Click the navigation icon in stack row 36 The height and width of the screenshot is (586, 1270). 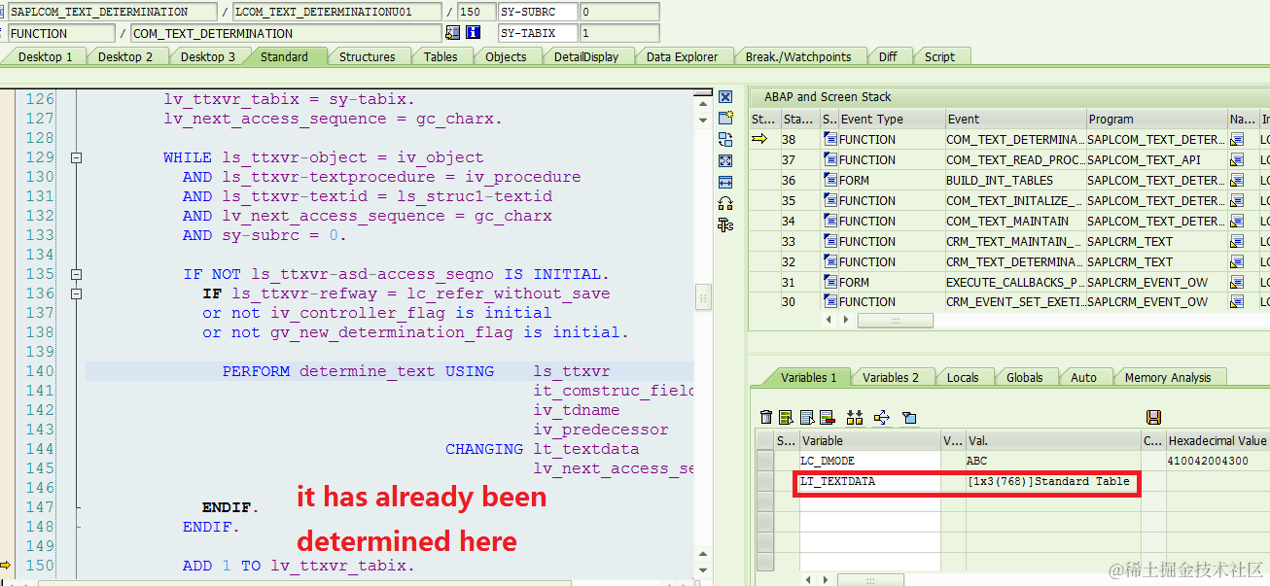[1237, 181]
